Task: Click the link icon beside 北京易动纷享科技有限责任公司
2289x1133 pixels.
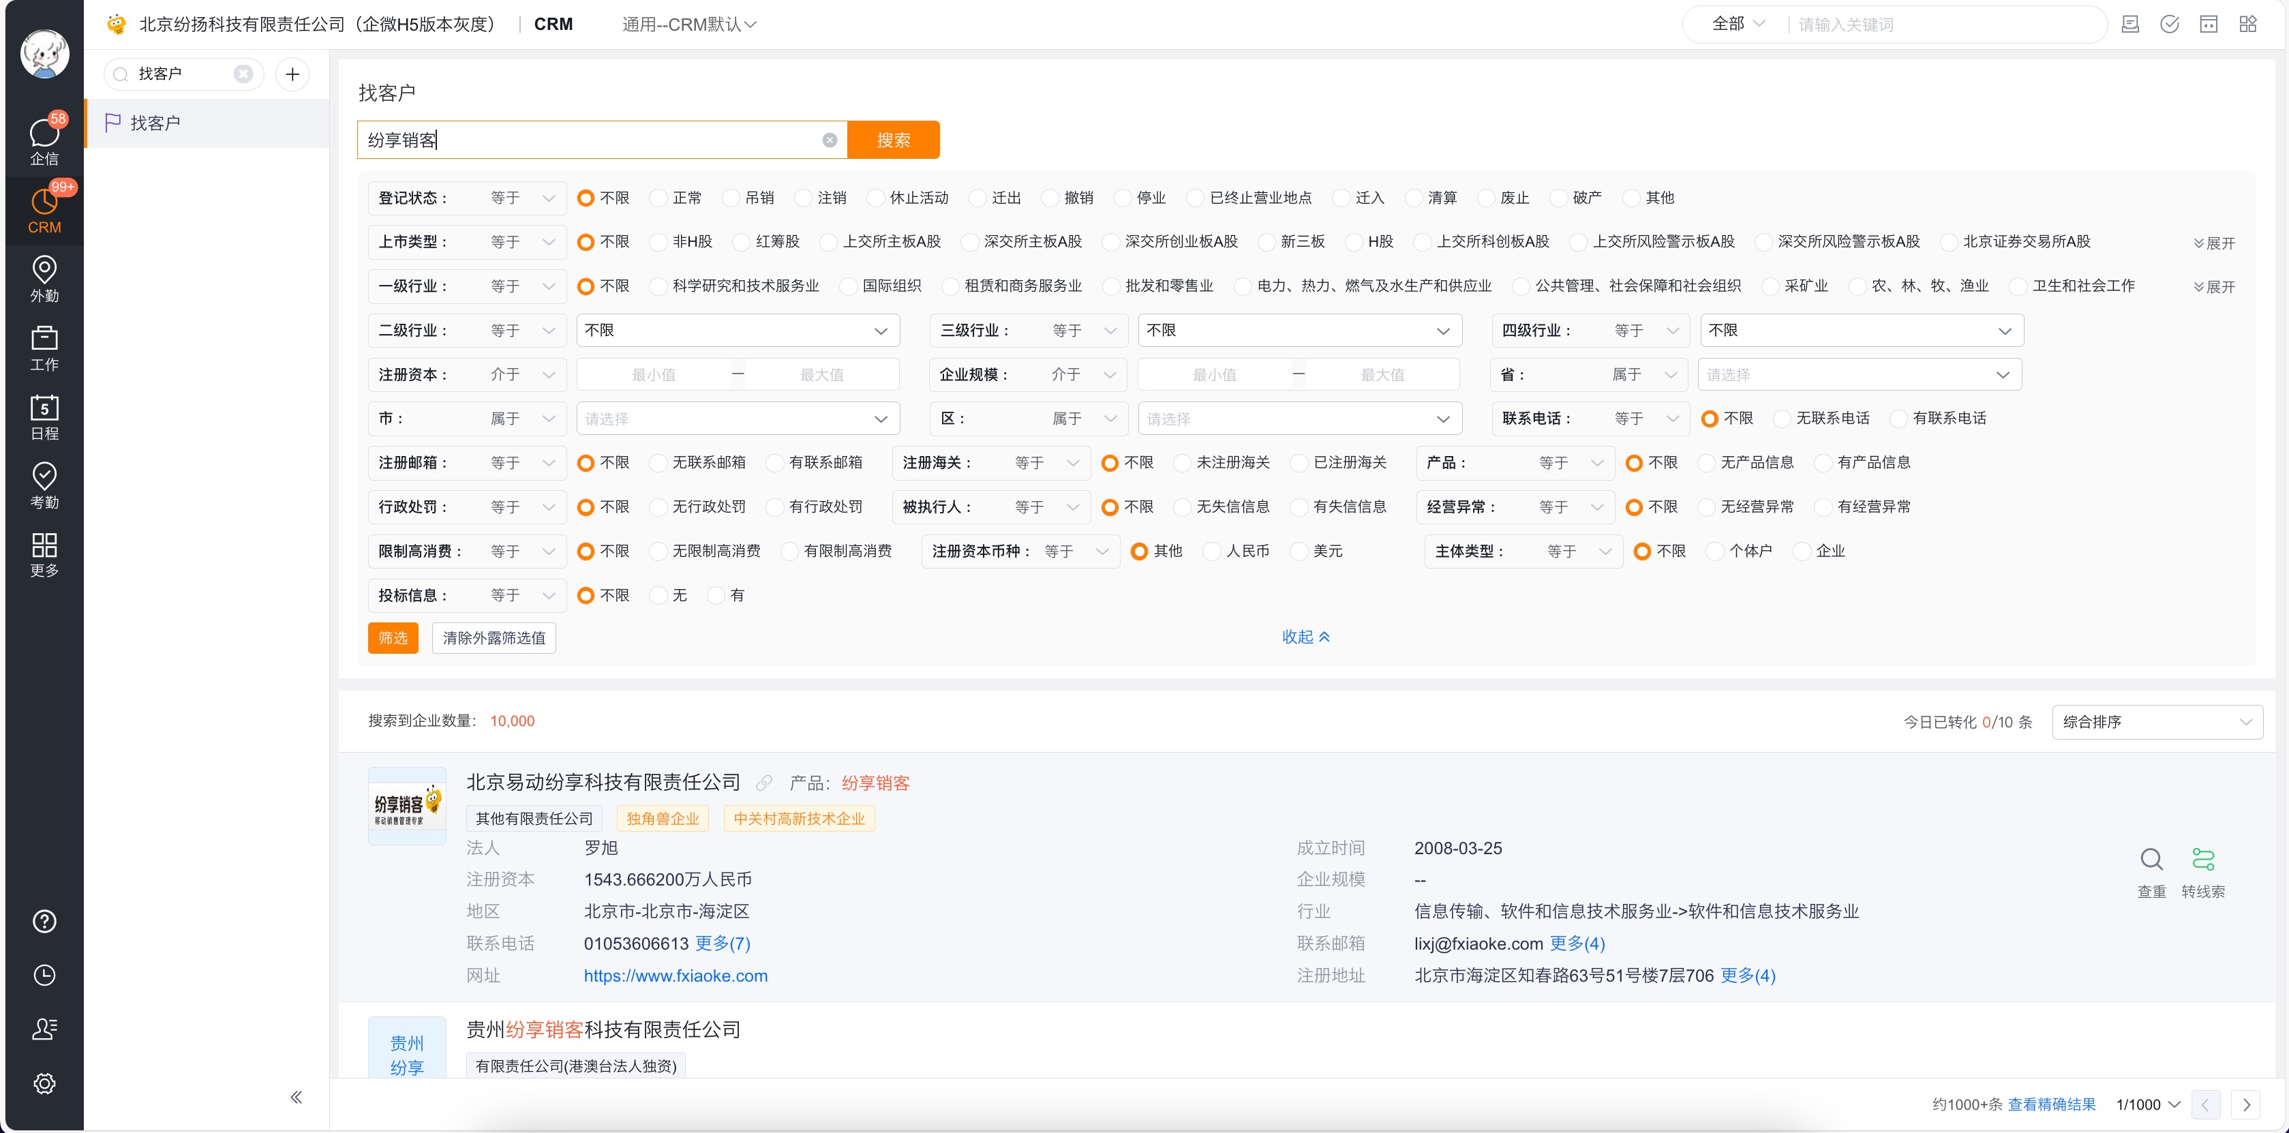Action: pyautogui.click(x=764, y=783)
